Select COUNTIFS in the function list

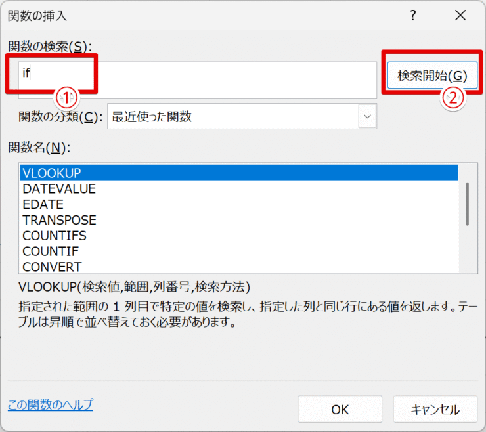pos(239,236)
